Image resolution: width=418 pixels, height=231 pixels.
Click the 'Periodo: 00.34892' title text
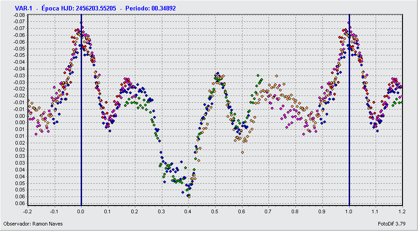pyautogui.click(x=150, y=8)
